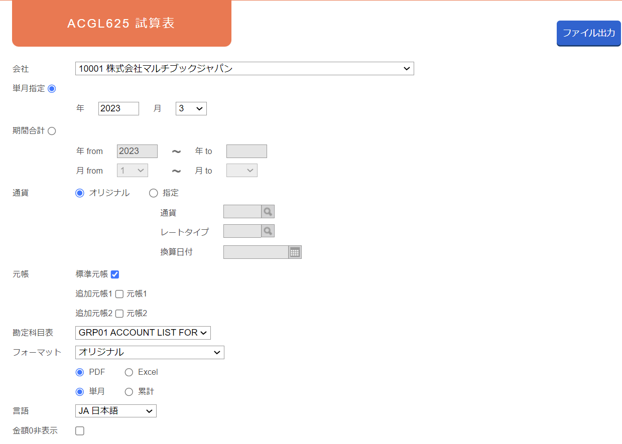Open the 月 dropdown showing 3

(191, 108)
